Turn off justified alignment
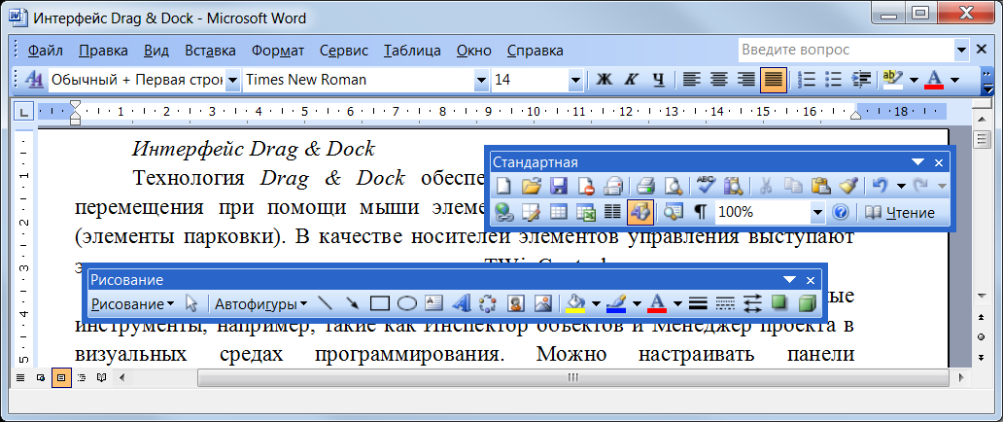Viewport: 1003px width, 422px height. click(774, 80)
